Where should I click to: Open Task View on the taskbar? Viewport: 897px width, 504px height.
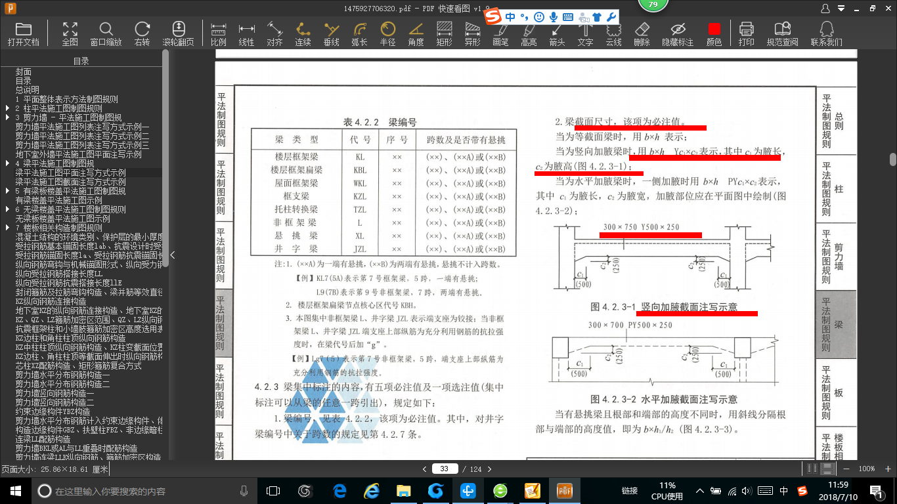pyautogui.click(x=273, y=490)
